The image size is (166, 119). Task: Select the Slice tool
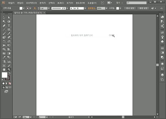coord(9,66)
